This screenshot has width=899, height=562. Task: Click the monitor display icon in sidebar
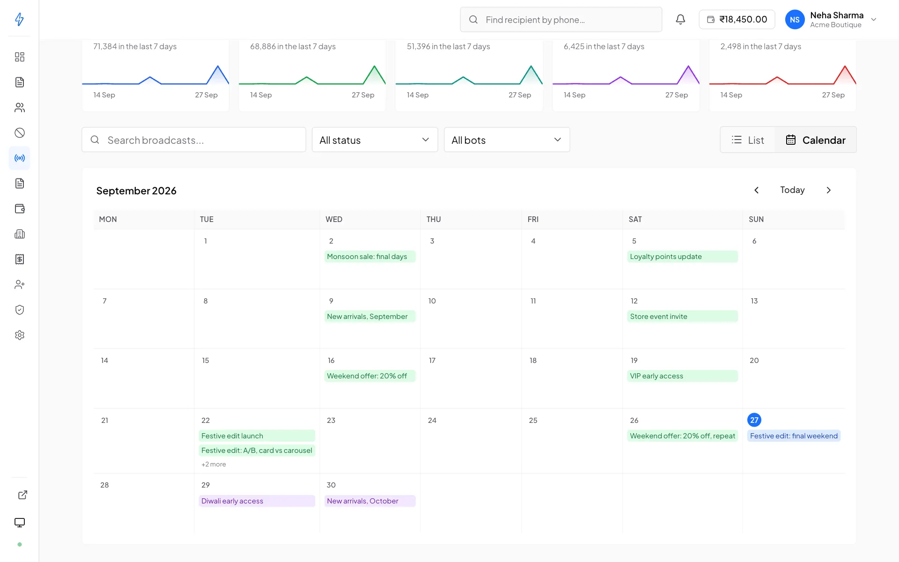[20, 523]
